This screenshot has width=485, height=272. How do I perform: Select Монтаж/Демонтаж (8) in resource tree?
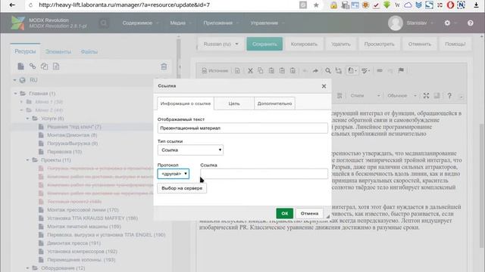pos(72,135)
